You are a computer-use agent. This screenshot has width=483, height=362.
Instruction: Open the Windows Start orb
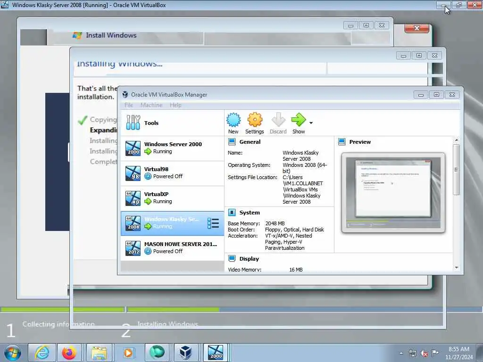[13, 353]
